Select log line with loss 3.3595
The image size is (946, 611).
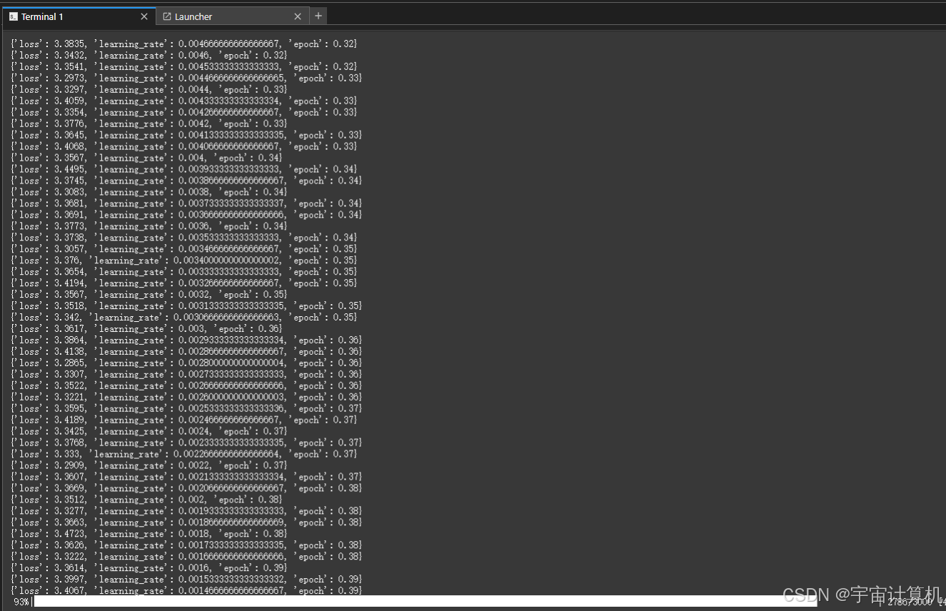click(187, 409)
